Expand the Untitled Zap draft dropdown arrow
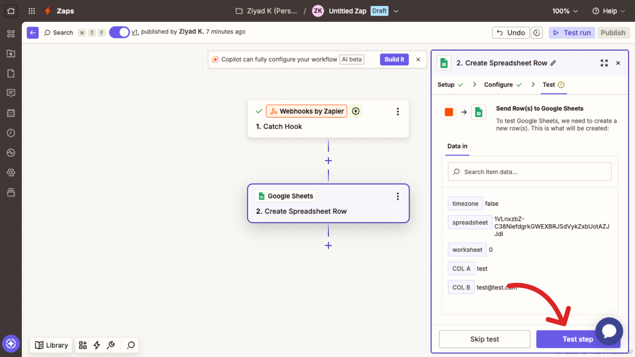Image resolution: width=635 pixels, height=357 pixels. tap(396, 11)
